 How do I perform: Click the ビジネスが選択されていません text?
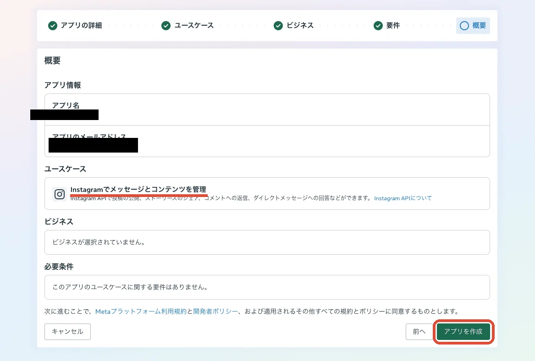point(99,242)
